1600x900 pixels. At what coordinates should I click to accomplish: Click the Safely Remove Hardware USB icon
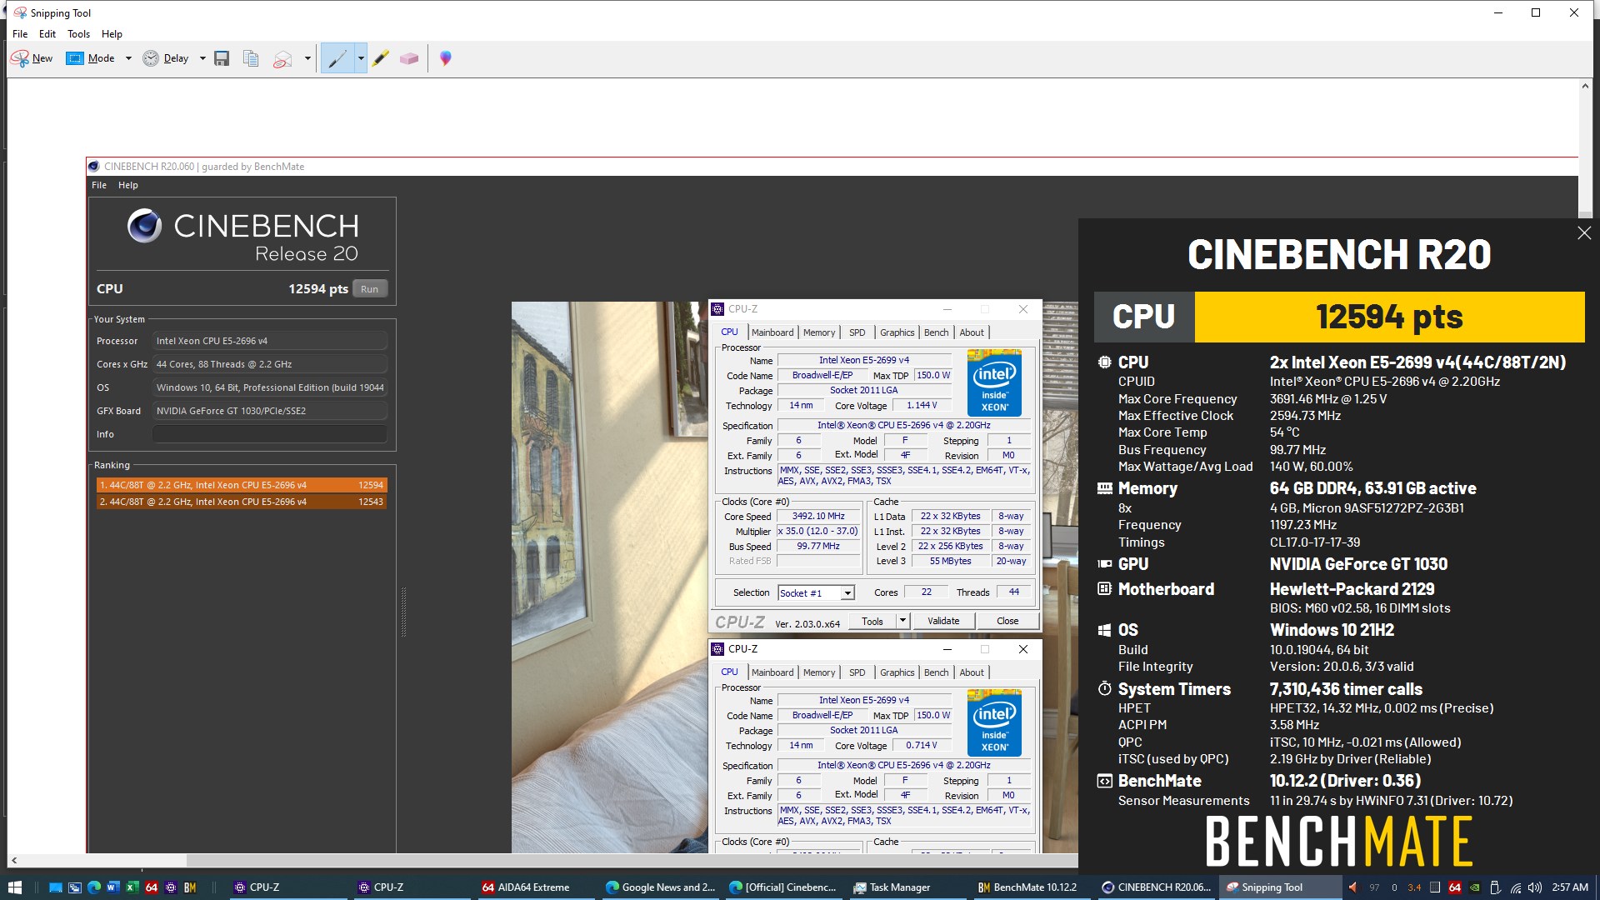point(1495,887)
